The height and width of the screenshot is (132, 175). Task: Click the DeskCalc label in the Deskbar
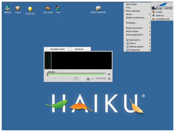[160, 15]
